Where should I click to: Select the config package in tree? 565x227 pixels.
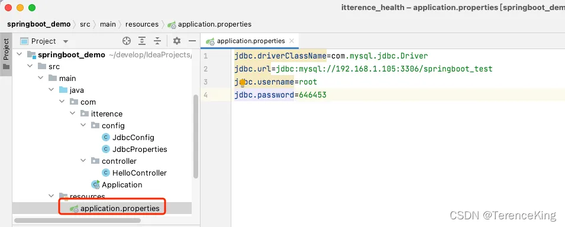point(113,126)
